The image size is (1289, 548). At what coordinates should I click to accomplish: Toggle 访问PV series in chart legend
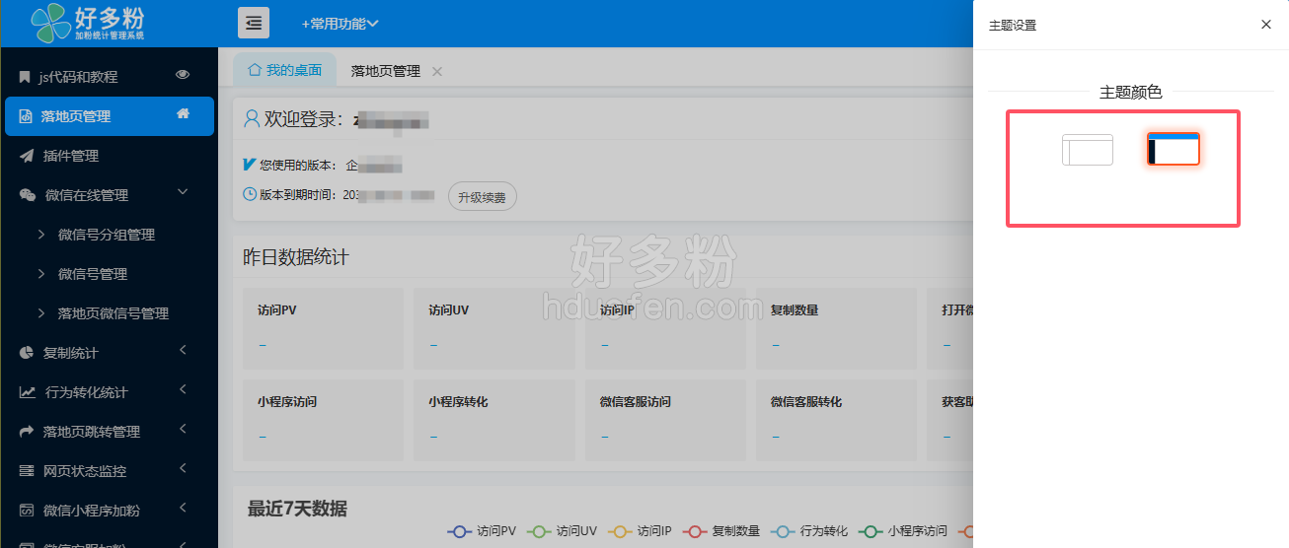coord(482,531)
